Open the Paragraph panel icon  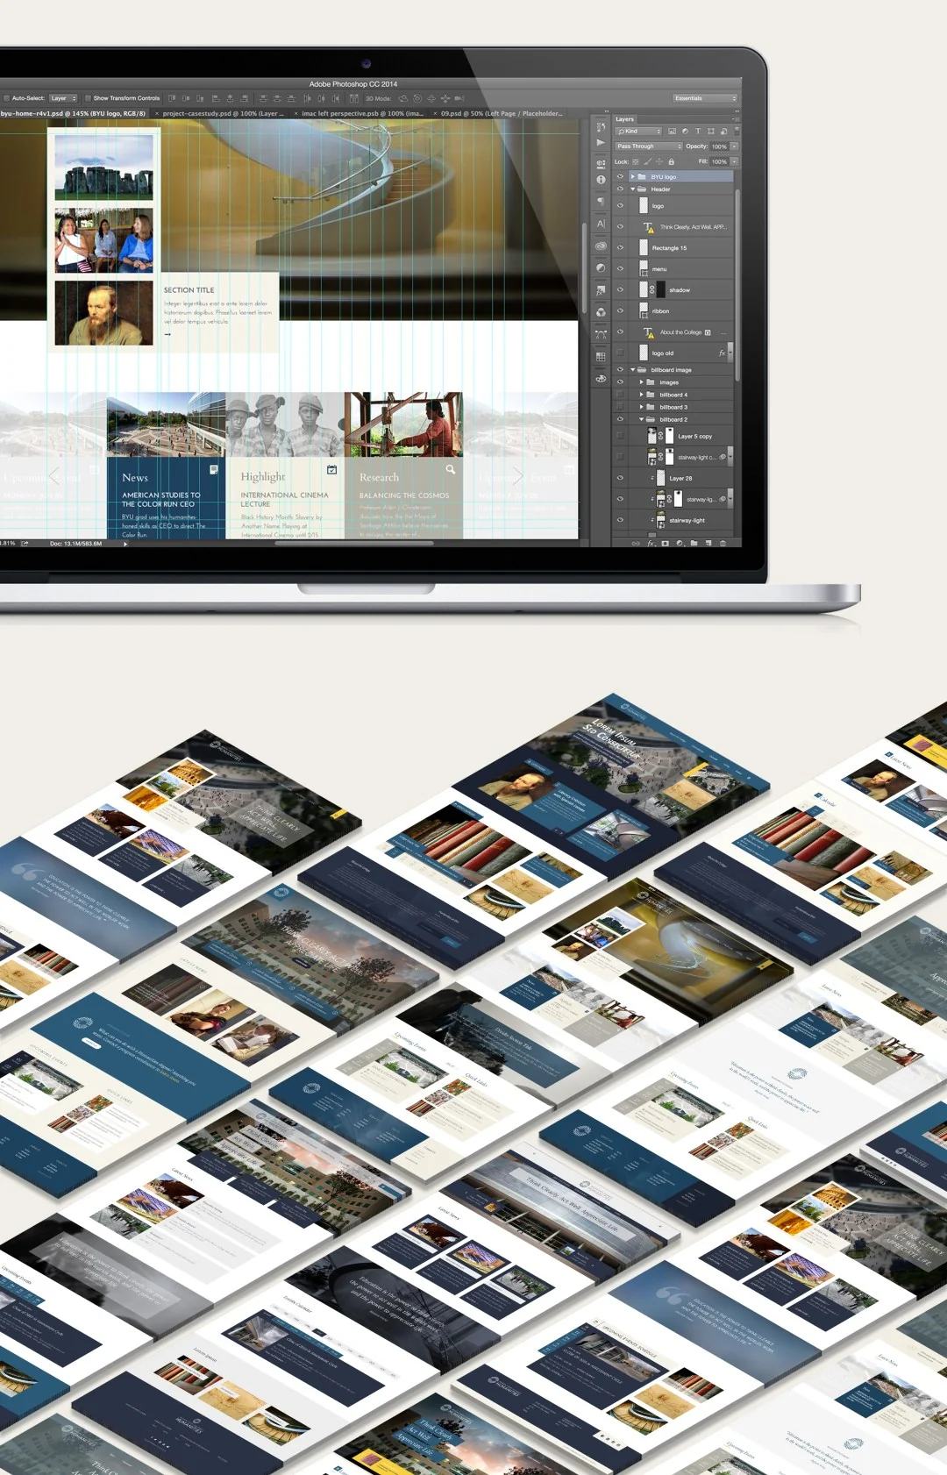(601, 202)
